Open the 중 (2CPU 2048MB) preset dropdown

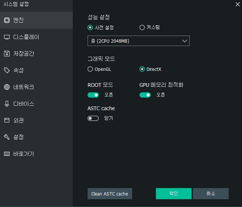(138, 41)
